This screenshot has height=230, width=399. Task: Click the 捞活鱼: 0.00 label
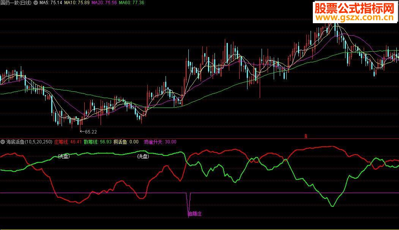126,142
